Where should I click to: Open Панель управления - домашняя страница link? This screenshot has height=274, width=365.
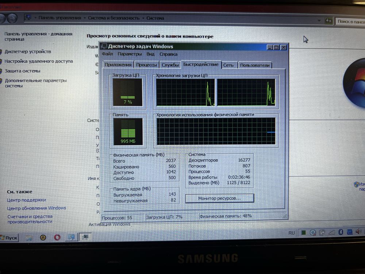pos(38,36)
